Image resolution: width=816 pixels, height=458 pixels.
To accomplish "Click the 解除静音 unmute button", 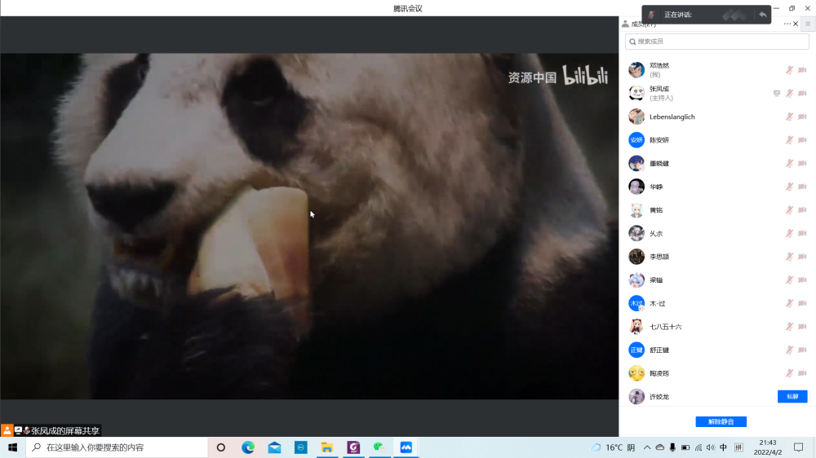I will coord(721,421).
